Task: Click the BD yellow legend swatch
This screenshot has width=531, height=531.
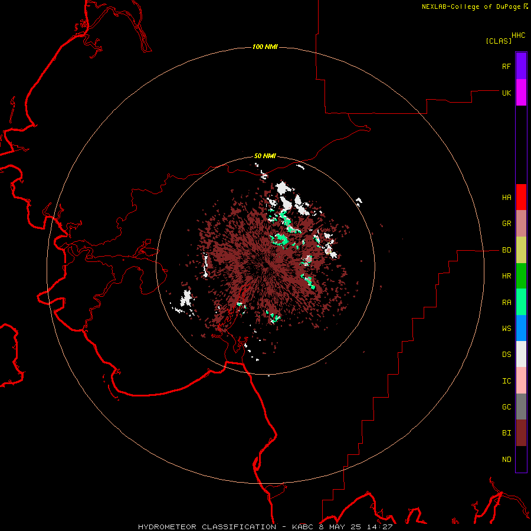Action: tap(521, 250)
